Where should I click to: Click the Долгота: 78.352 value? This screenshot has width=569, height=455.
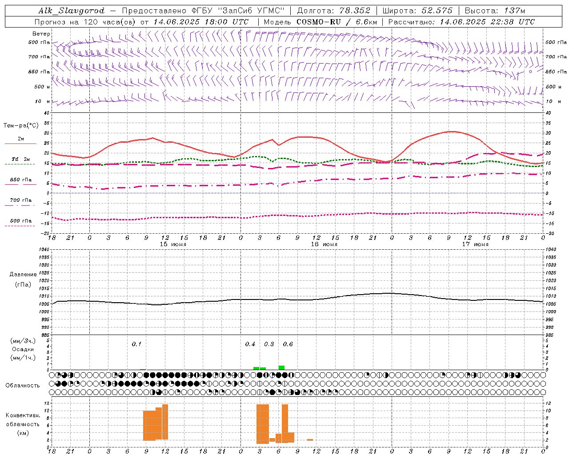(x=333, y=11)
